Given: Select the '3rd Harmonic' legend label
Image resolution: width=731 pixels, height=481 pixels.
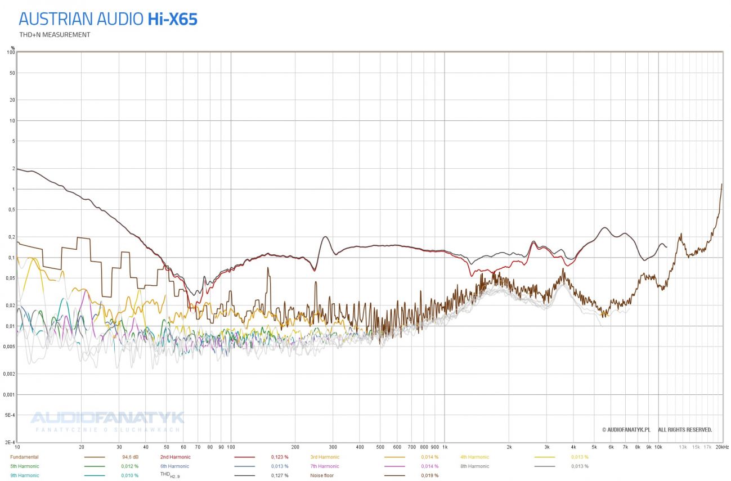Looking at the screenshot, I should [x=326, y=457].
